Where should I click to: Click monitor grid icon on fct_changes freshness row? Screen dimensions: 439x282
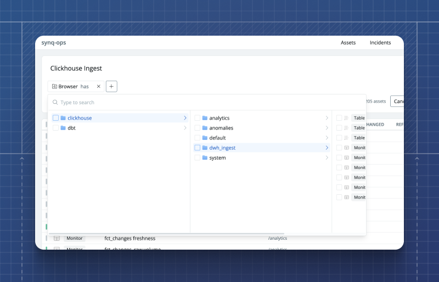(x=57, y=238)
